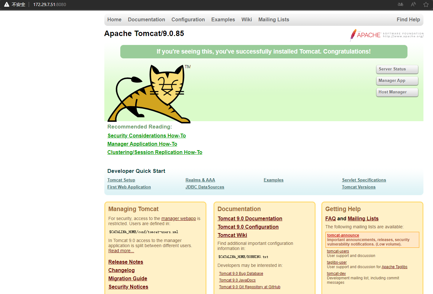Open the tomcat-dev mailing list link
The width and height of the screenshot is (433, 294).
[336, 274]
